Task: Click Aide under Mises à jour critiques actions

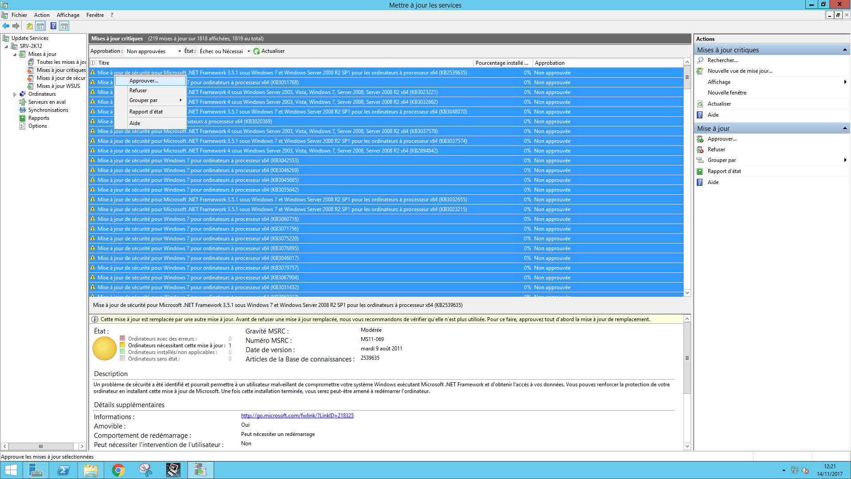Action: click(713, 115)
